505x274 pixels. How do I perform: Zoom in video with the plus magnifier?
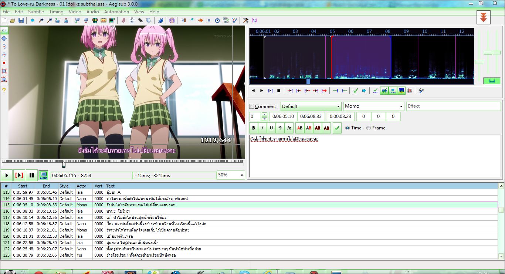[x=40, y=20]
